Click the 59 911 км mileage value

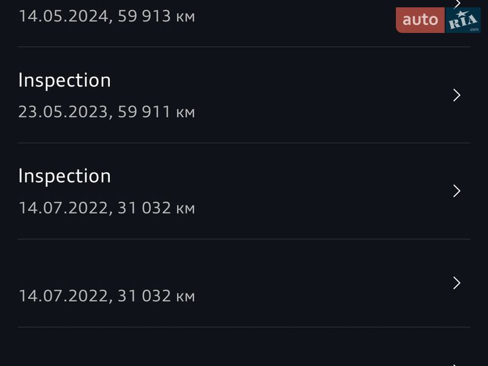click(155, 112)
